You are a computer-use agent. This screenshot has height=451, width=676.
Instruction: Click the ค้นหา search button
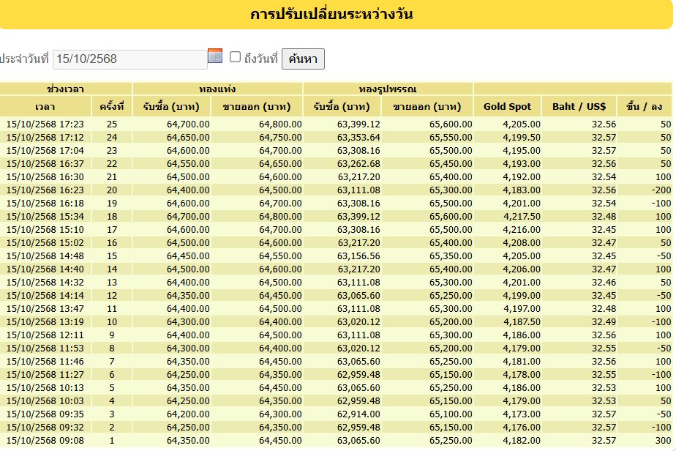click(303, 59)
